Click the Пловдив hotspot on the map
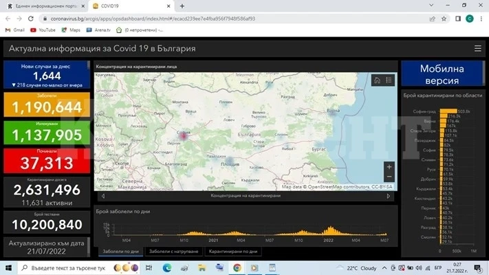Viewport: 489px width, 275px height. tap(230, 161)
